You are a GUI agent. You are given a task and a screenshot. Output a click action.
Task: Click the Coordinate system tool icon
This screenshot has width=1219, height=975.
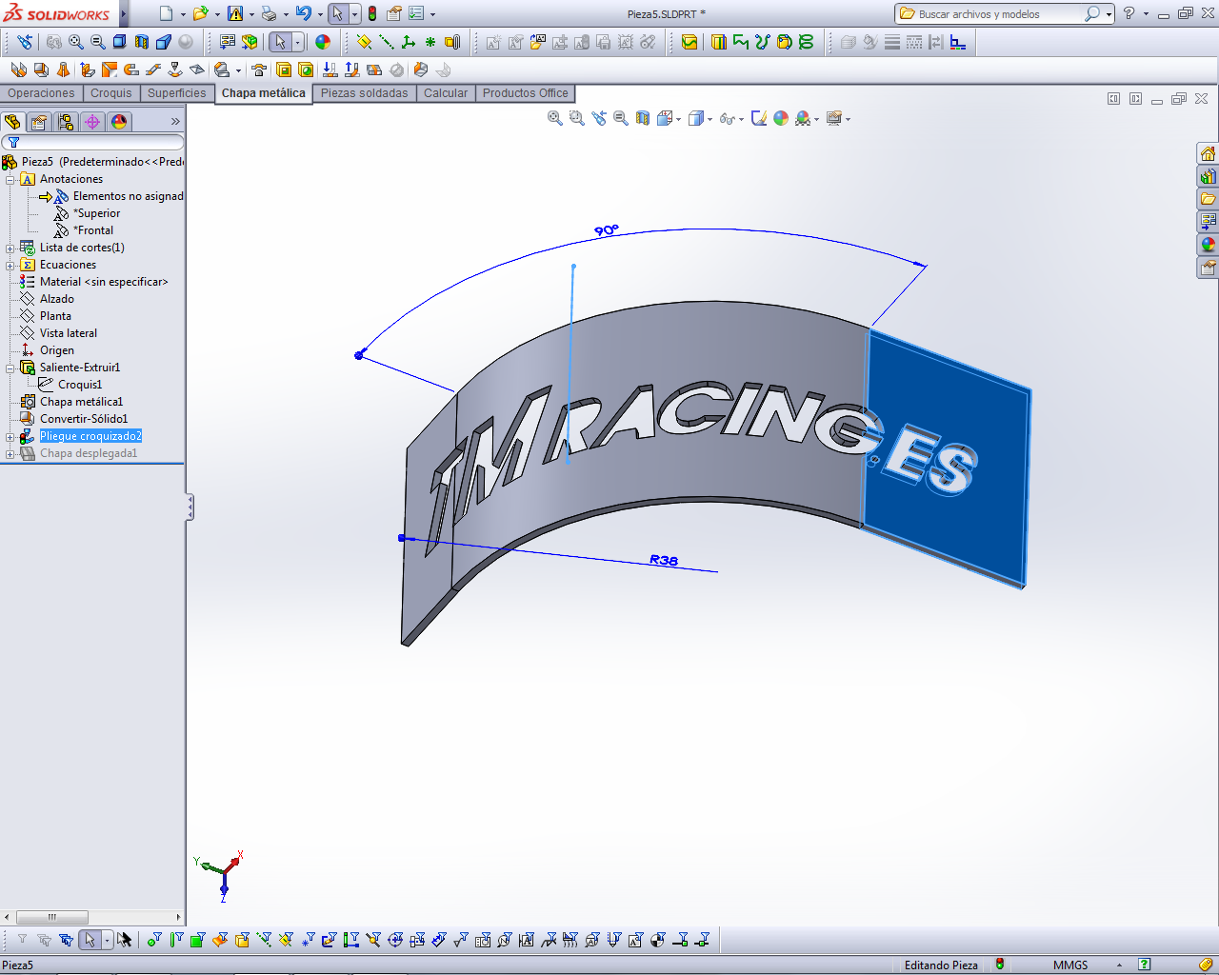coord(409,42)
